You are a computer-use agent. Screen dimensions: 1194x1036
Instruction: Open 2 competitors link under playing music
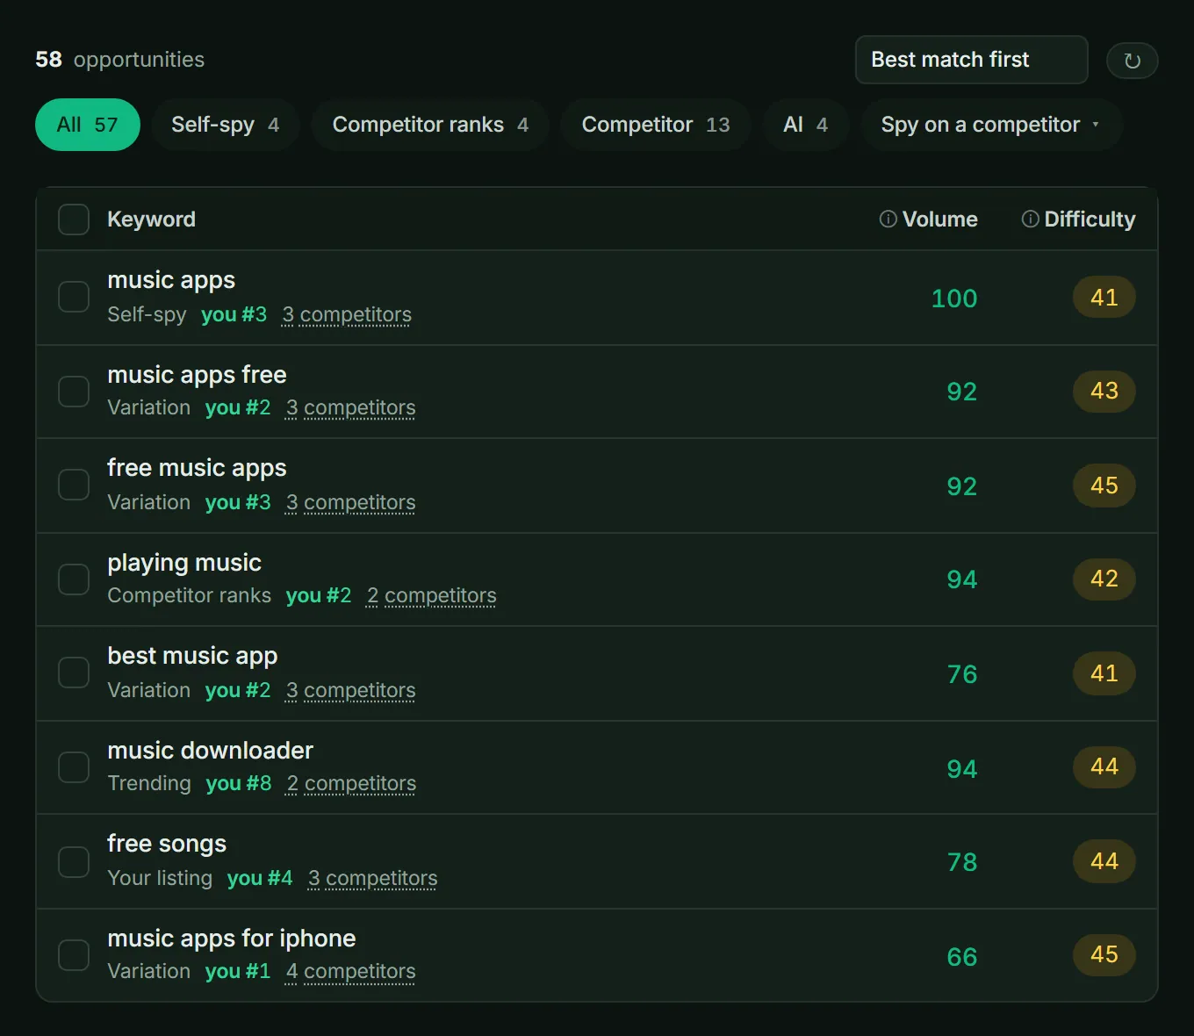pos(431,595)
